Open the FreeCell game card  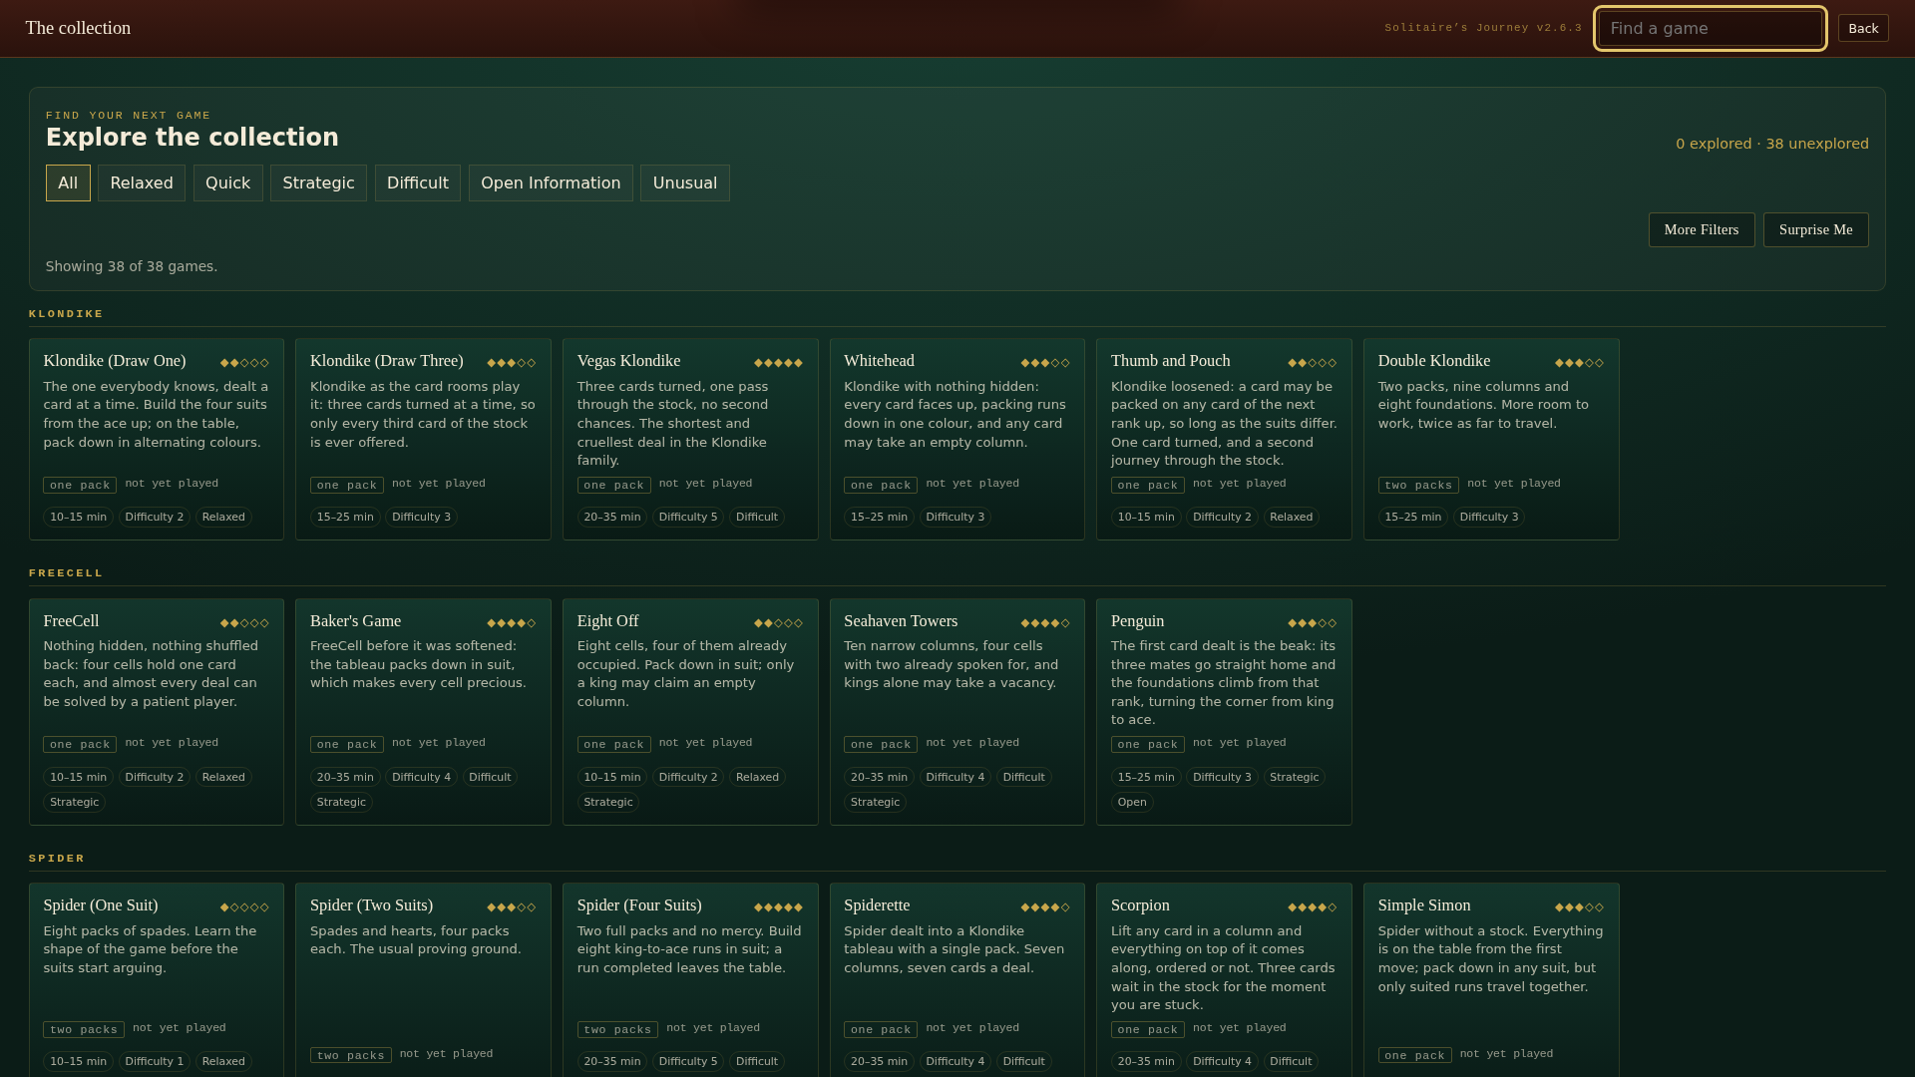(x=157, y=712)
